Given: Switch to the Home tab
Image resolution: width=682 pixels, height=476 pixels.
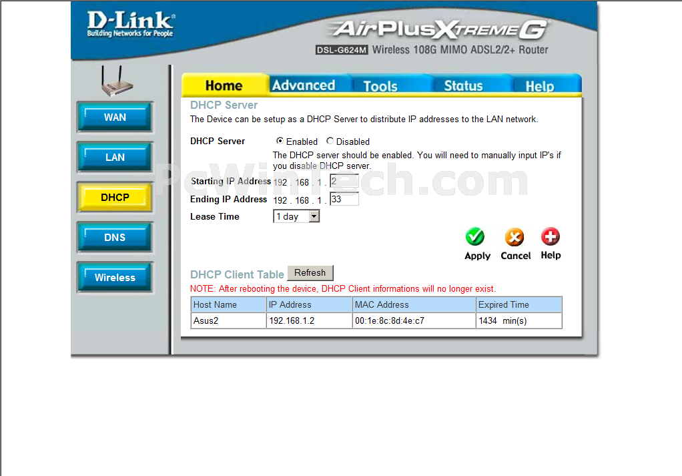Looking at the screenshot, I should pos(224,85).
